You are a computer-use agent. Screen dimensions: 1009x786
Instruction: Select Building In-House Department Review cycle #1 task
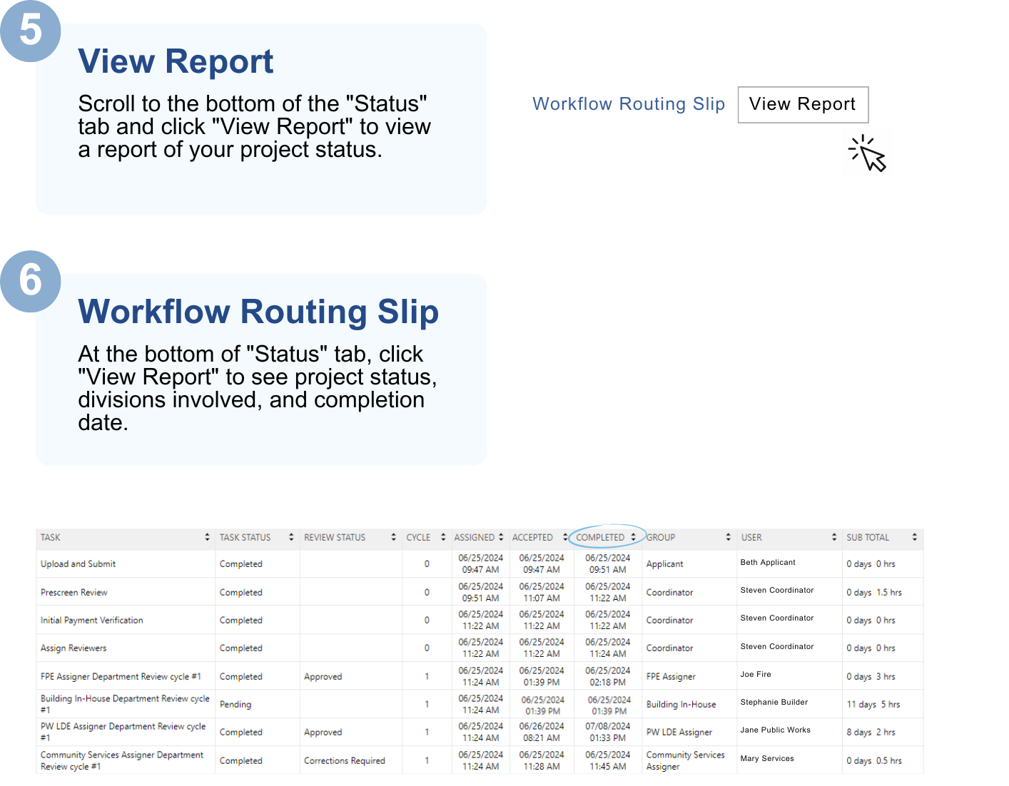click(125, 704)
